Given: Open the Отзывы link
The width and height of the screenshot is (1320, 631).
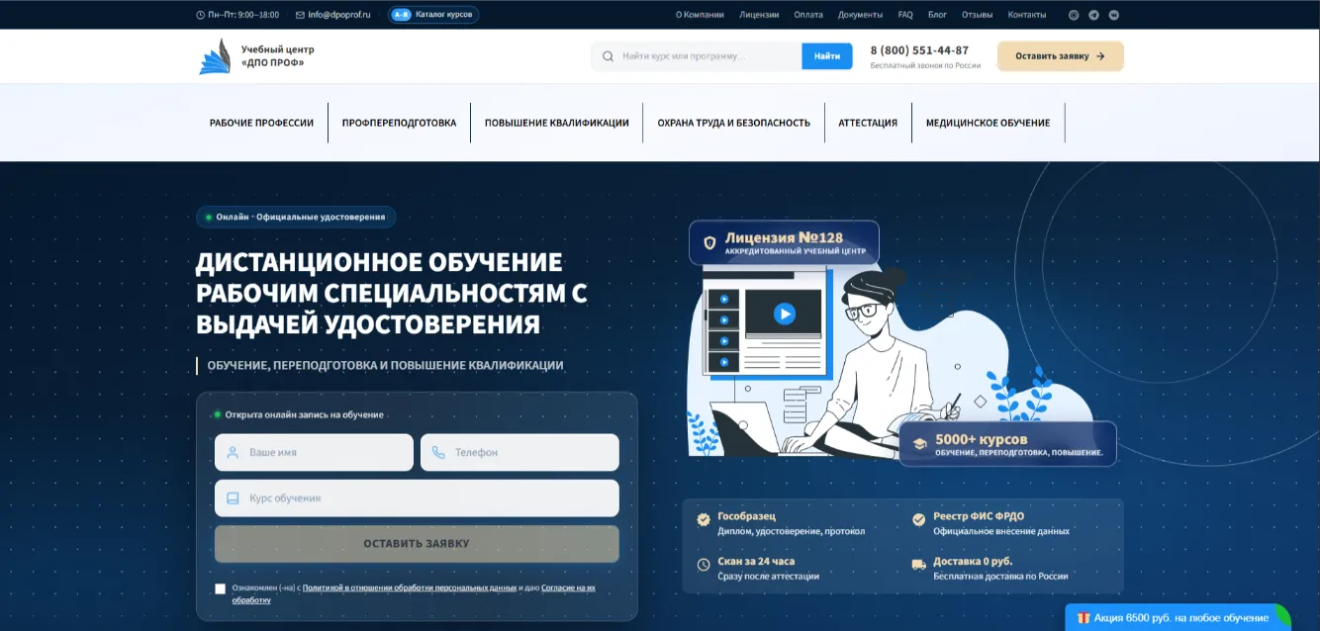Looking at the screenshot, I should point(977,15).
